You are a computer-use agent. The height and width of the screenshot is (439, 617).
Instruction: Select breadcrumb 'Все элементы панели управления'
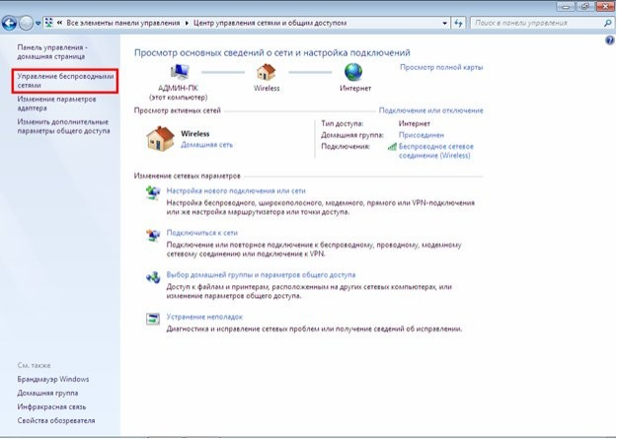coord(122,24)
